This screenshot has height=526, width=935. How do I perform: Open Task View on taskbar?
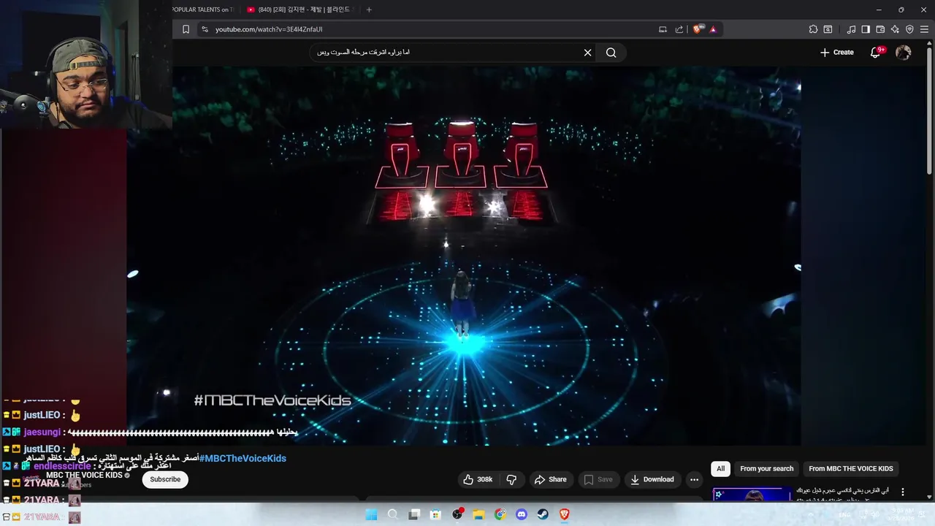tap(414, 514)
